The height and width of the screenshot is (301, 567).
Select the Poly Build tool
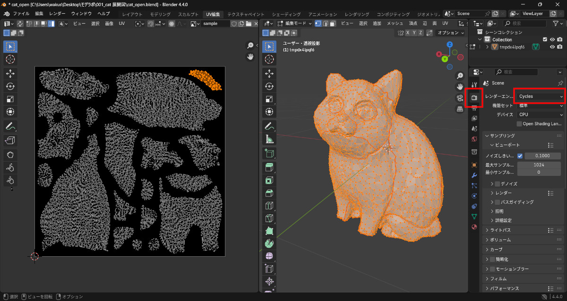click(269, 231)
